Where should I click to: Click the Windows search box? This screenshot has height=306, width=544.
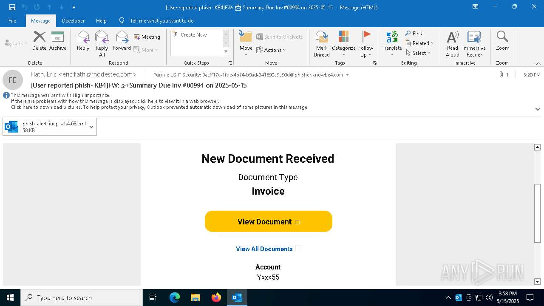click(82, 297)
